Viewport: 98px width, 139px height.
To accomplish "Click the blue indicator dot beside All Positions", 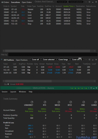I will (x=2, y=59).
